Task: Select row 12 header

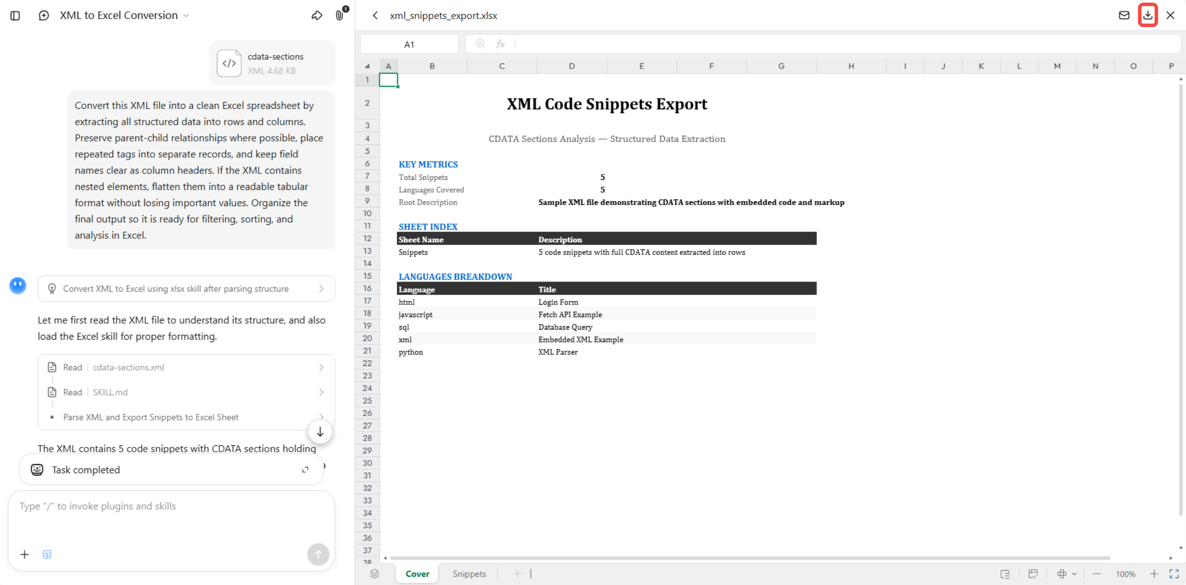Action: pos(367,239)
